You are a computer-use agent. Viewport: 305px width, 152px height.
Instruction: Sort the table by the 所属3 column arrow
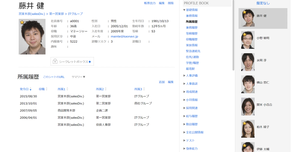pos(144,89)
